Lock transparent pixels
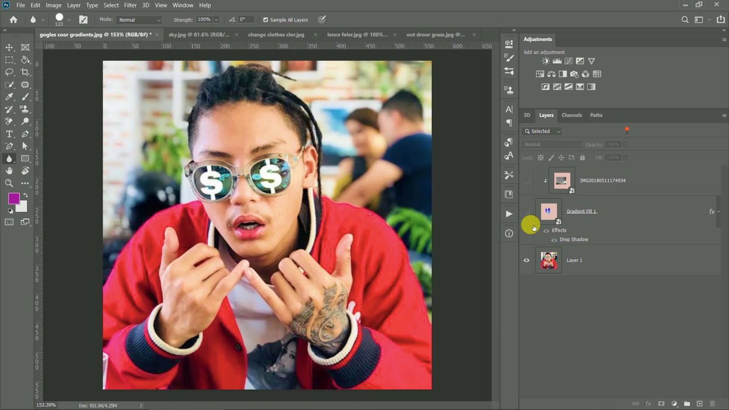Viewport: 729px width, 410px height. click(540, 158)
